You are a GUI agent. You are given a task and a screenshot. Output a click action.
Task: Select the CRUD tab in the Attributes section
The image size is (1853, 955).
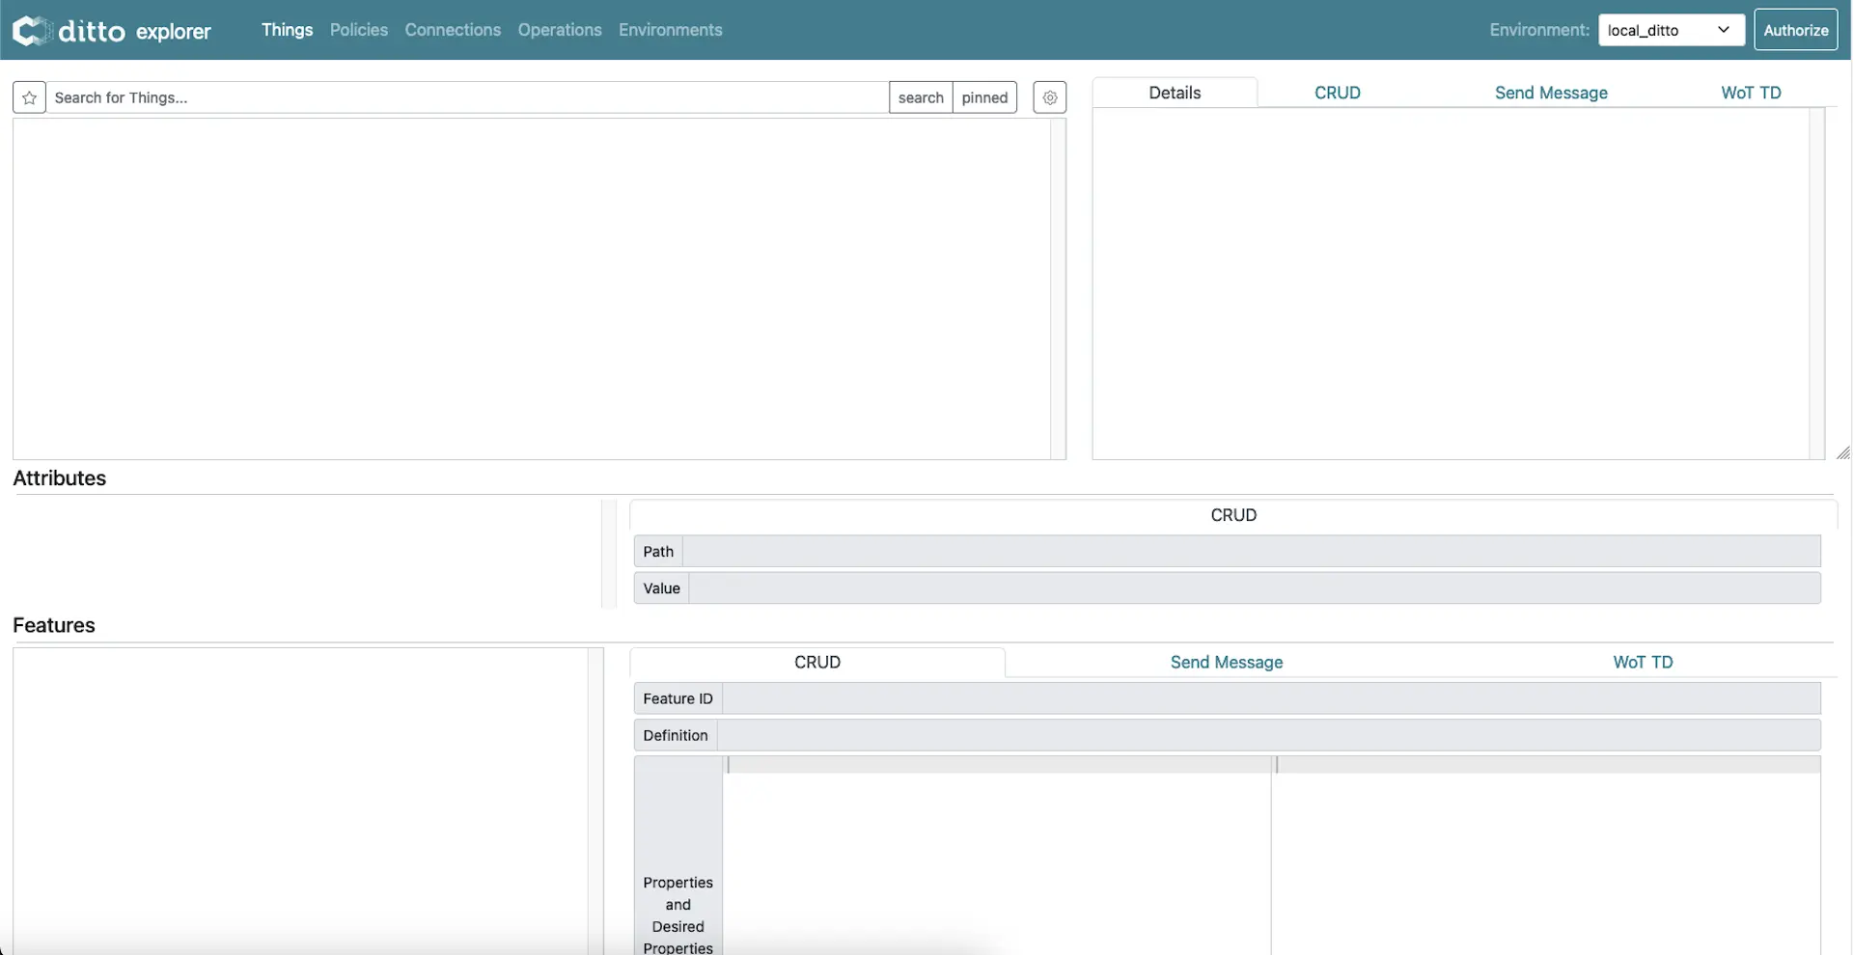(1233, 515)
